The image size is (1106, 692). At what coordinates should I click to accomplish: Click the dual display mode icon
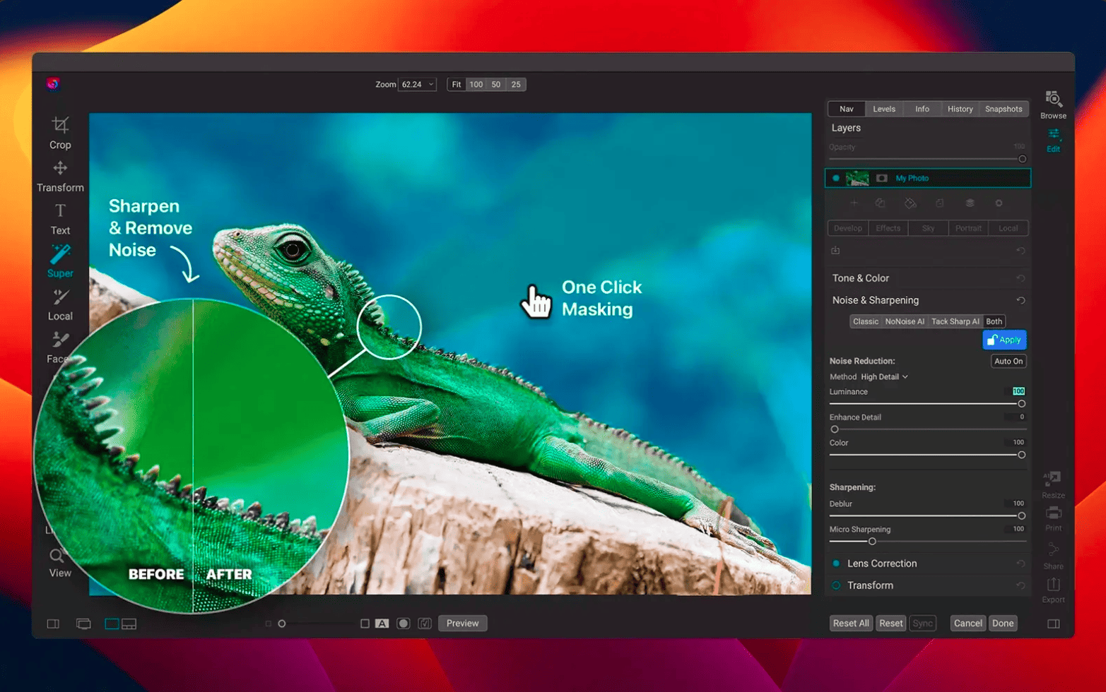83,624
